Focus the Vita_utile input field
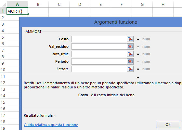 click(99, 54)
